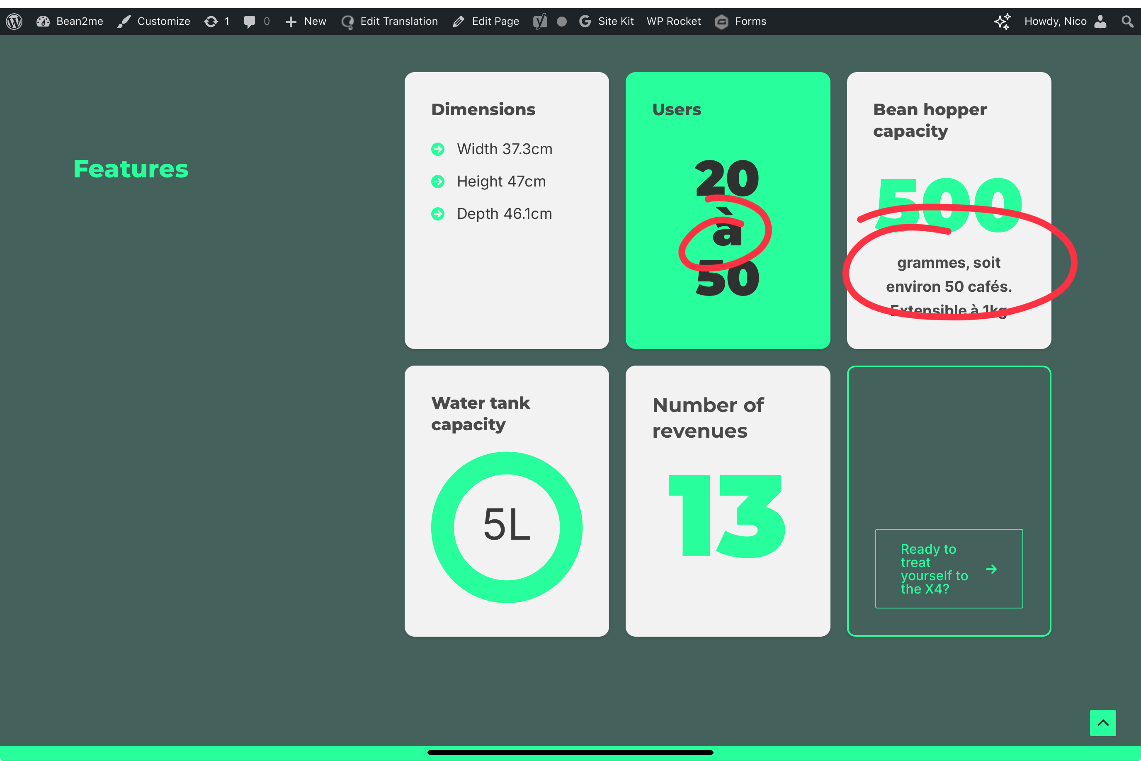
Task: Click the scroll-to-top chevron button
Action: click(x=1103, y=722)
